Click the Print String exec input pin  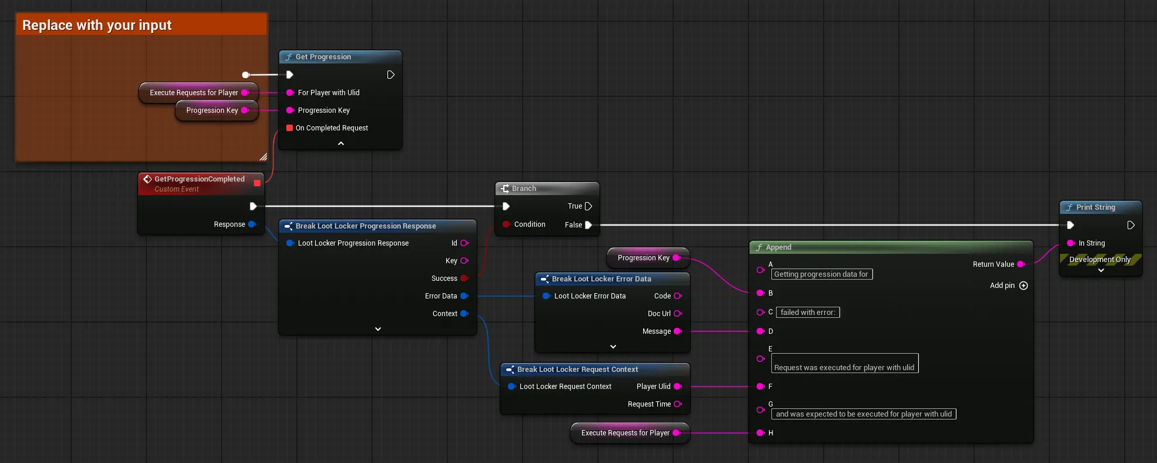coord(1071,225)
